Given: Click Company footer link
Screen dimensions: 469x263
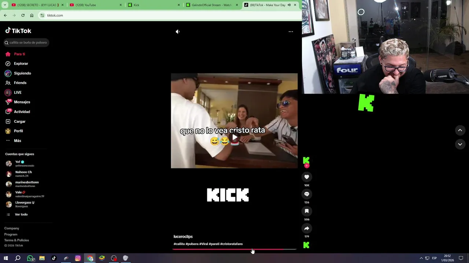Looking at the screenshot, I should [x=12, y=228].
